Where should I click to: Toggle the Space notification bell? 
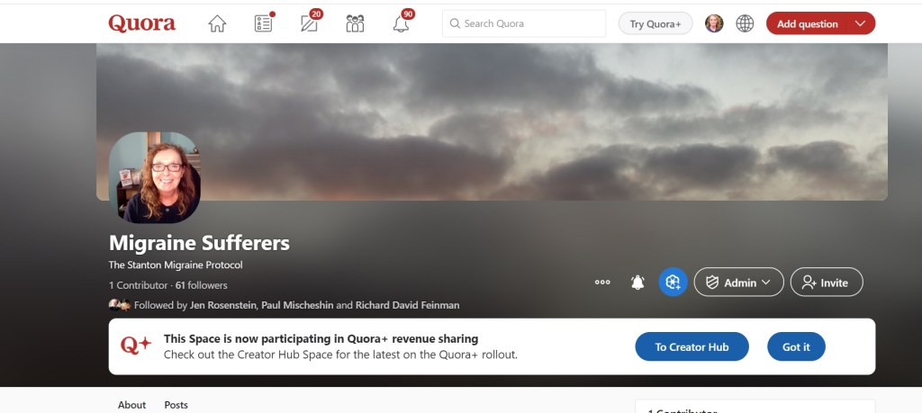(637, 283)
